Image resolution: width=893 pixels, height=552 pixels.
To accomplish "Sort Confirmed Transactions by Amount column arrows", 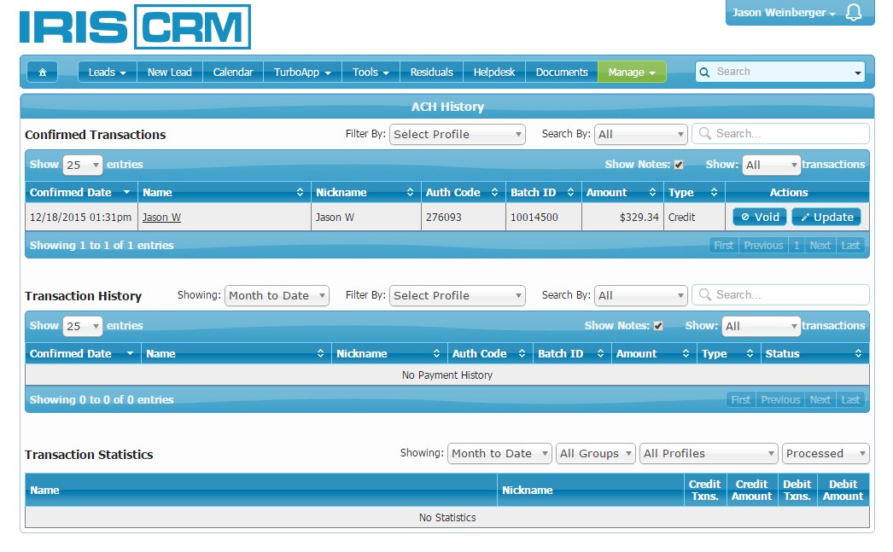I will [652, 193].
